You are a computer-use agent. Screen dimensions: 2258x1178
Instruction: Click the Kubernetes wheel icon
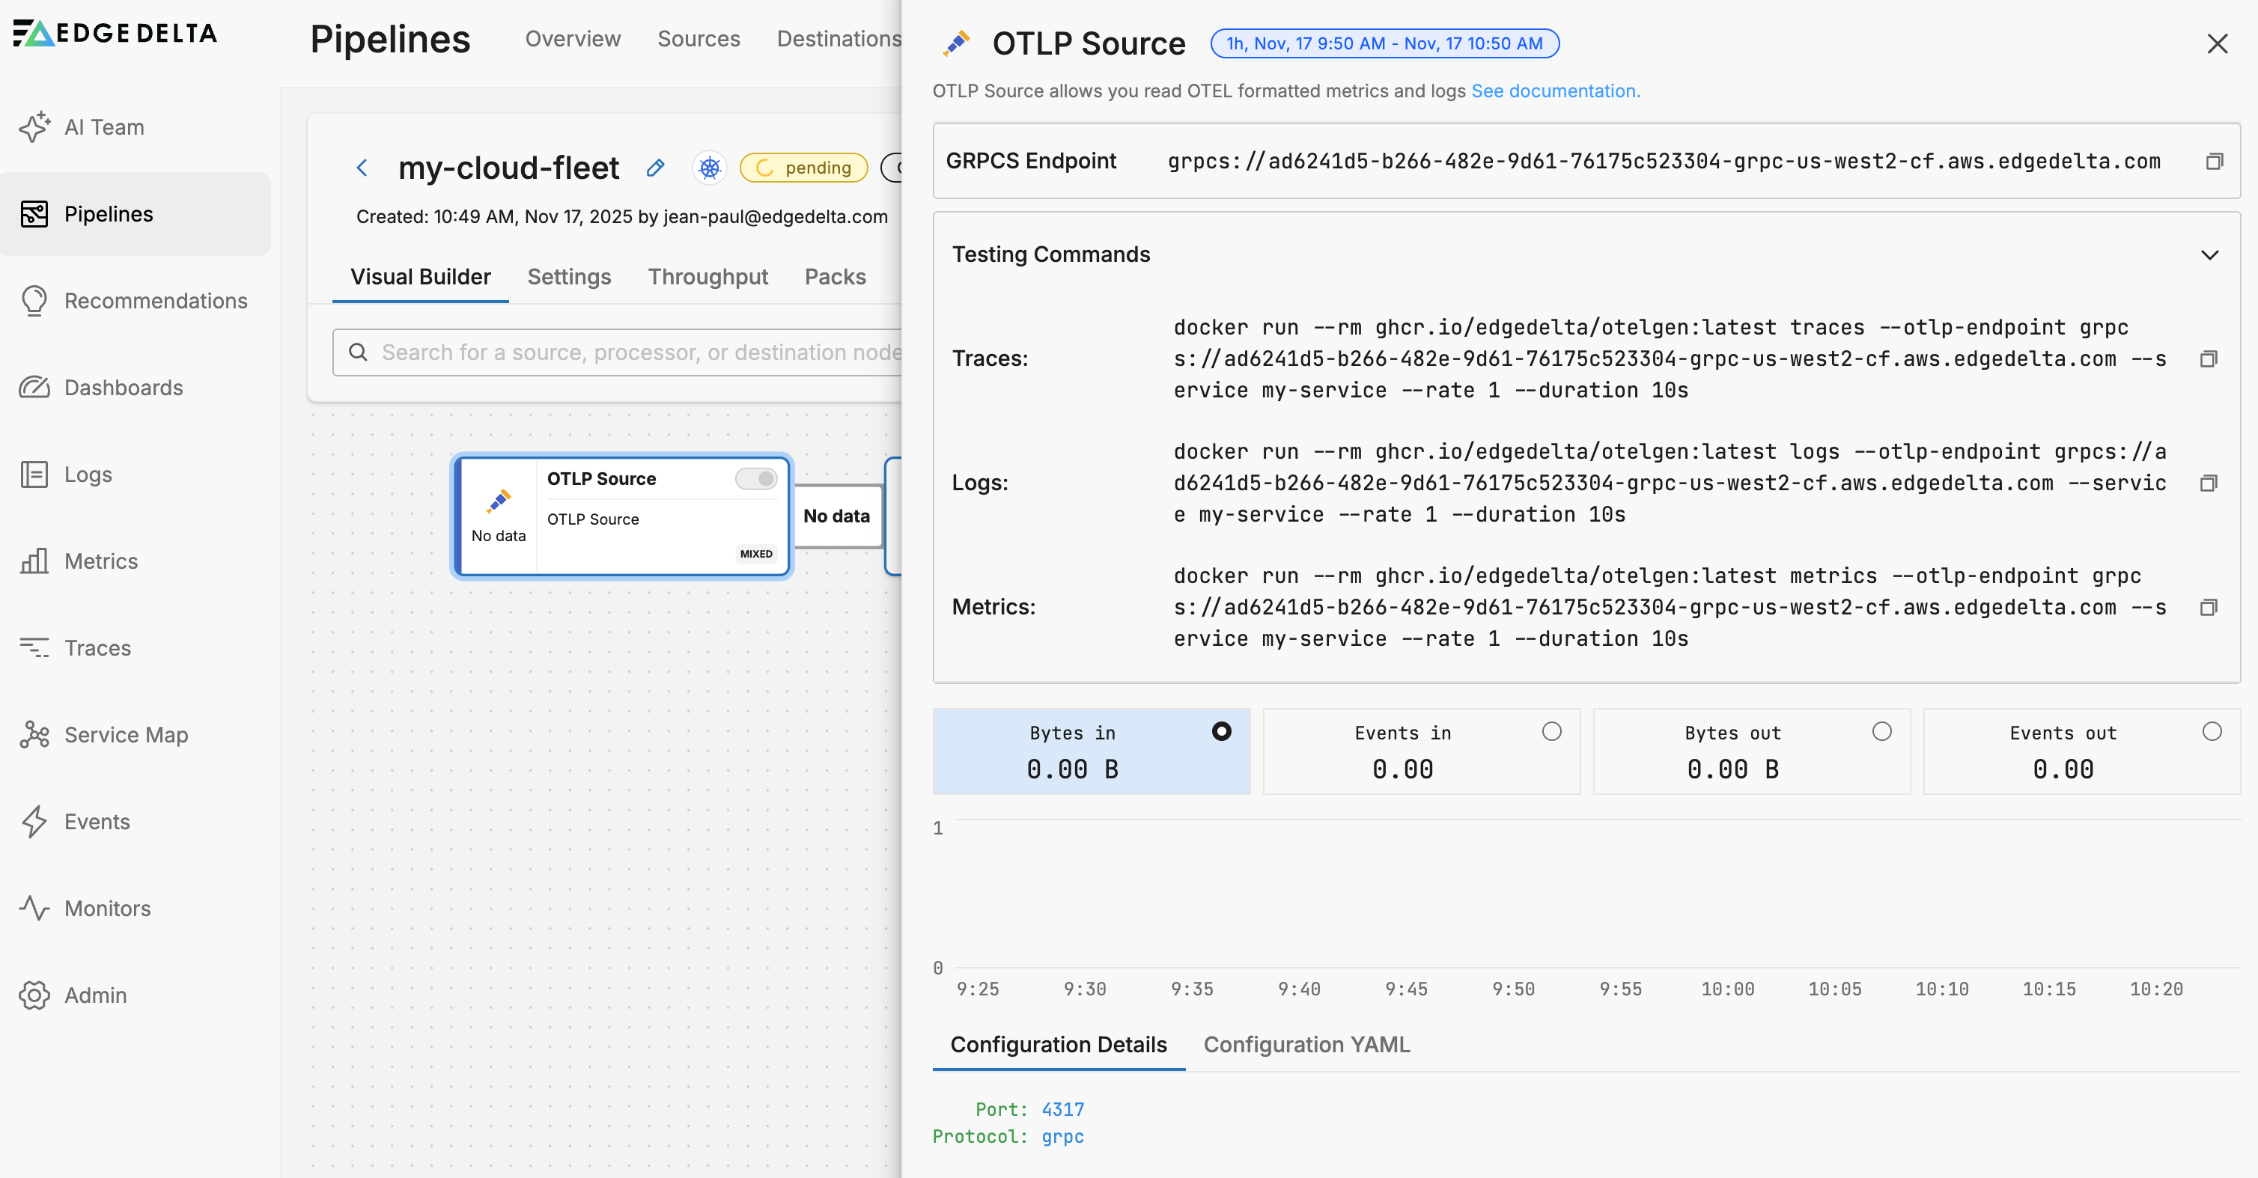(x=709, y=168)
